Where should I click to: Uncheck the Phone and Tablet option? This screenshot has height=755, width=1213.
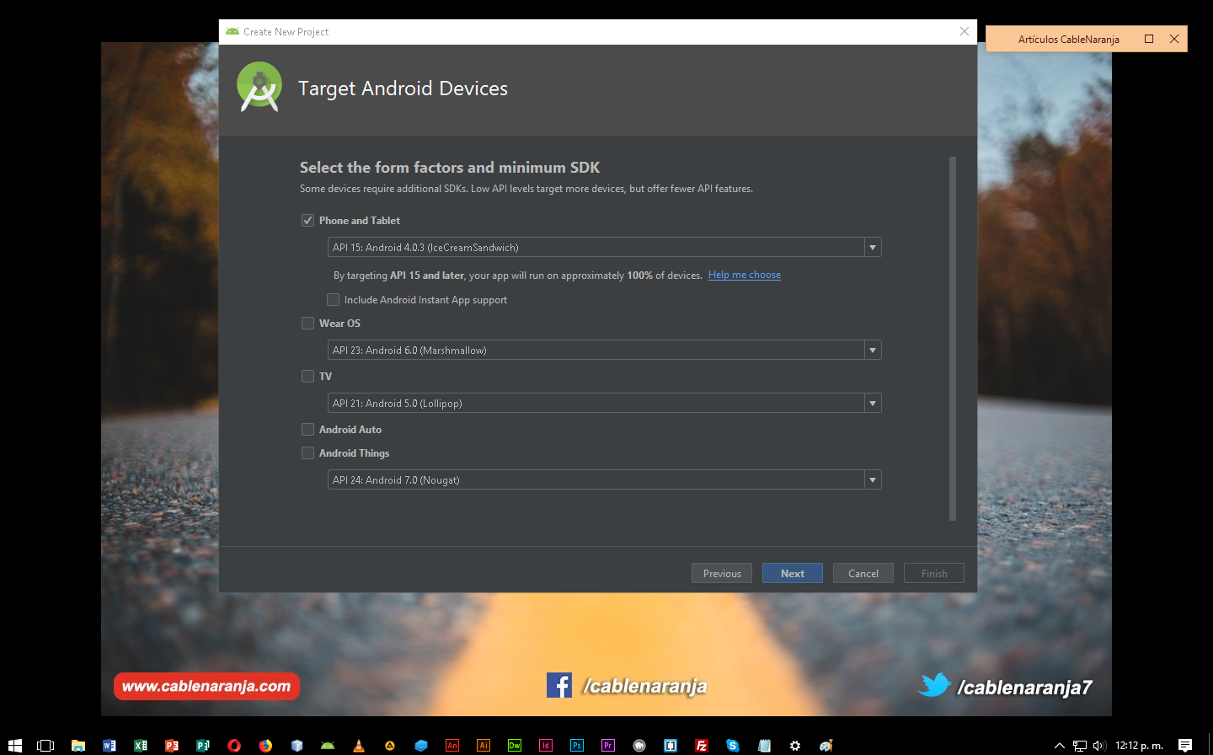(308, 220)
